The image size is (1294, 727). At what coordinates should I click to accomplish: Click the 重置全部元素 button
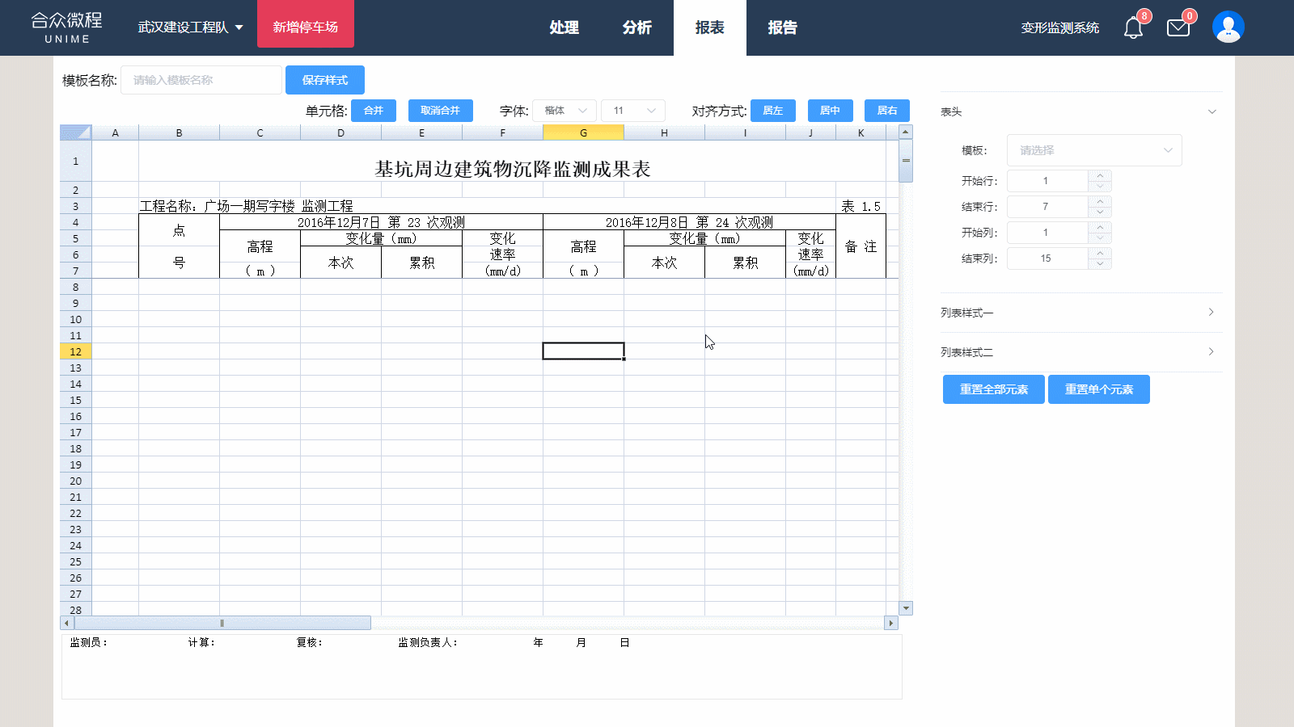(993, 389)
